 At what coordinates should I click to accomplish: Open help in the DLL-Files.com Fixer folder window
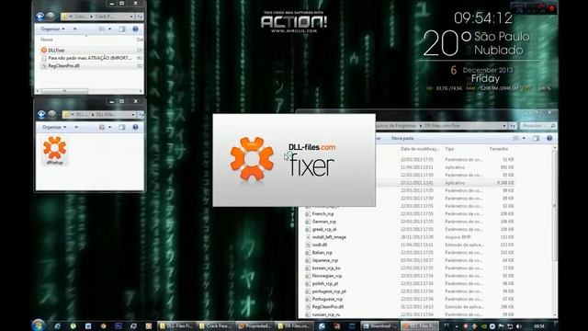click(549, 138)
